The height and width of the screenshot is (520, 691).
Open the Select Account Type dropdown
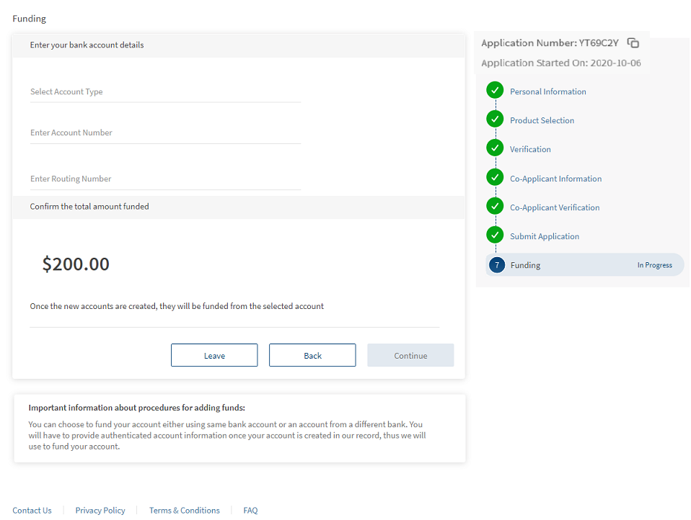coord(165,92)
